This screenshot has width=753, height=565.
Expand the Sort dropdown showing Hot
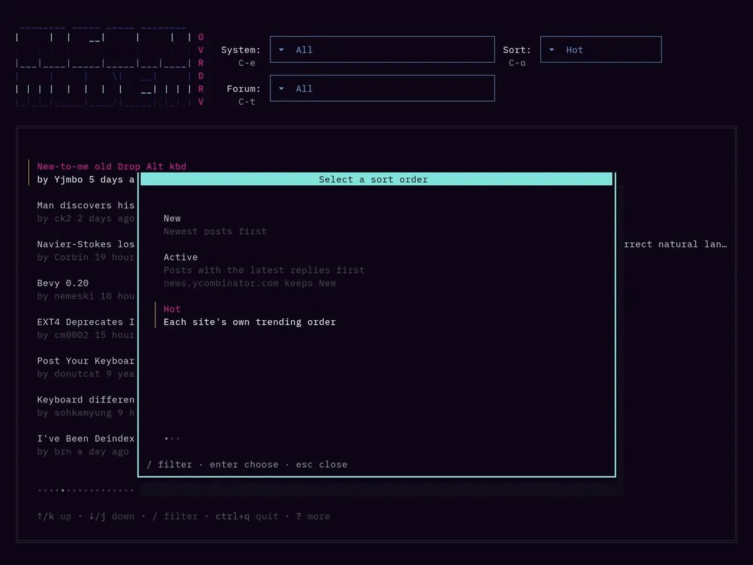point(601,50)
